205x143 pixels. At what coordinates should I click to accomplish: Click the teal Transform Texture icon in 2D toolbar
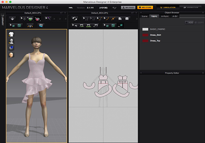(113, 25)
